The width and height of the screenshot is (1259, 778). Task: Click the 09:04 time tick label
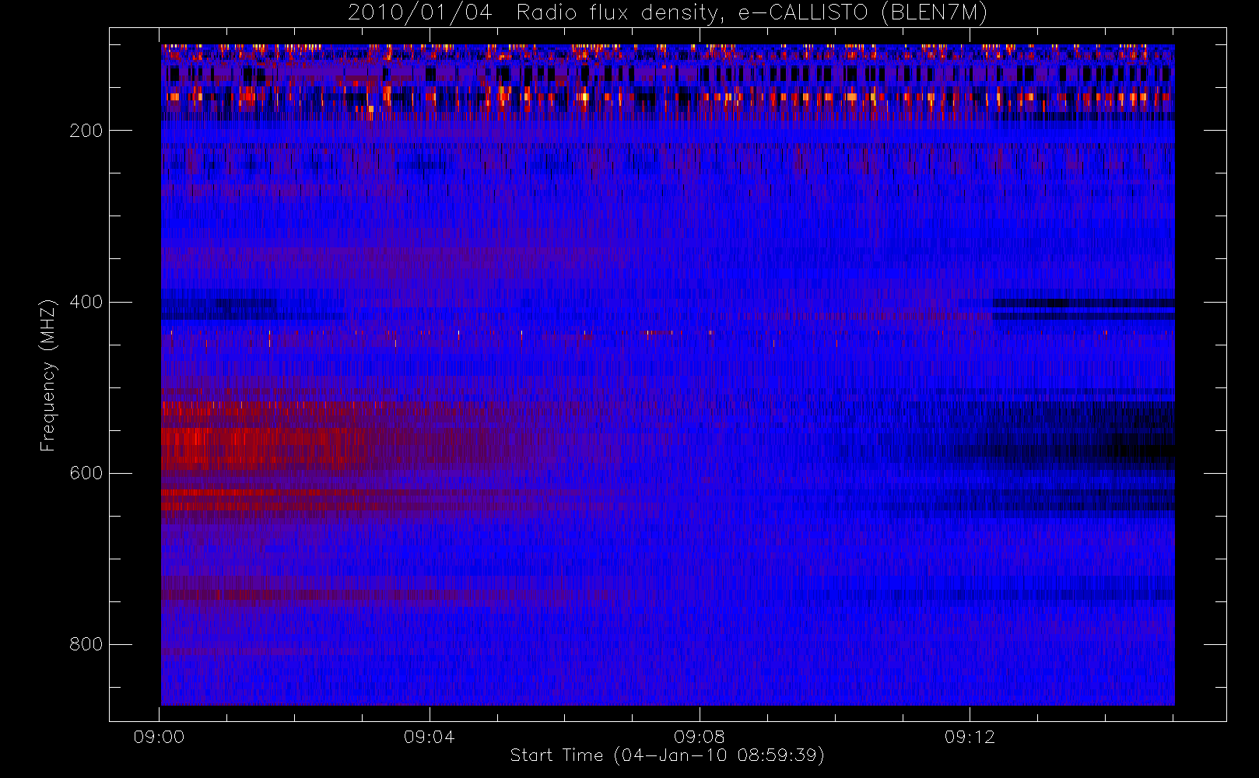pos(429,737)
